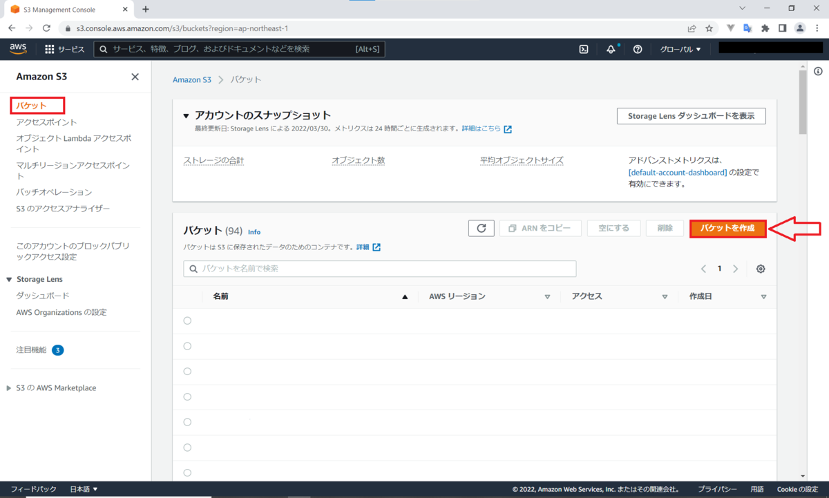Screen dimensions: 829x498
Task: Open バケット in the side navigation
Action: point(32,106)
